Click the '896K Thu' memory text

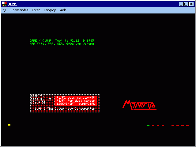[38, 96]
